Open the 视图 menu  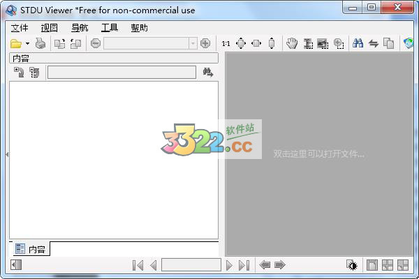tap(49, 28)
